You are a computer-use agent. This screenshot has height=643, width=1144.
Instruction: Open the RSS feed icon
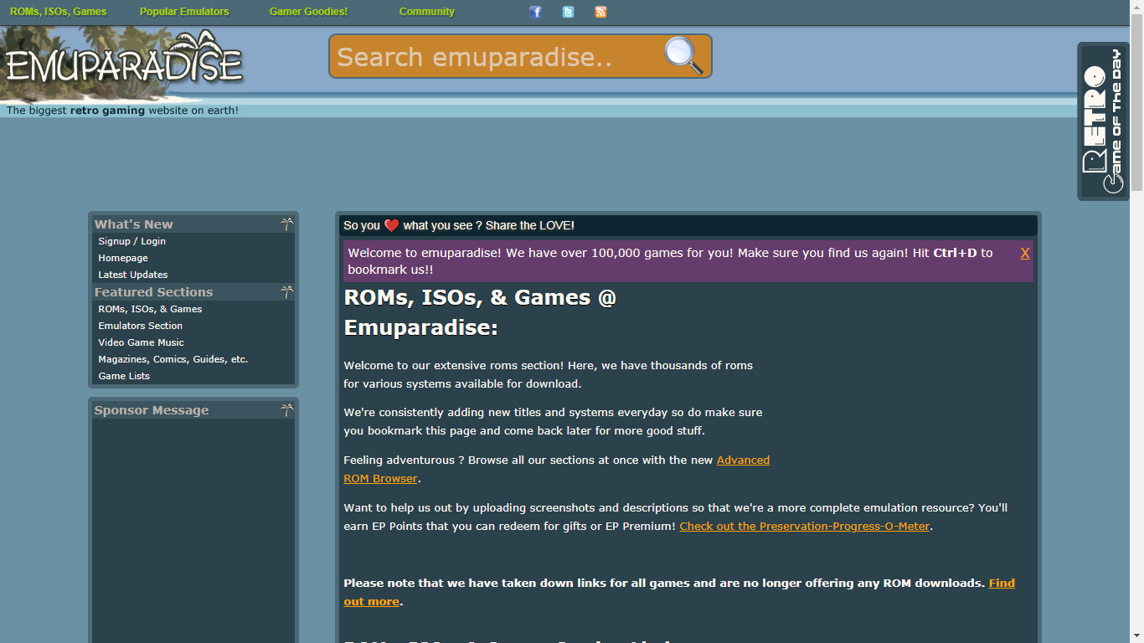600,12
